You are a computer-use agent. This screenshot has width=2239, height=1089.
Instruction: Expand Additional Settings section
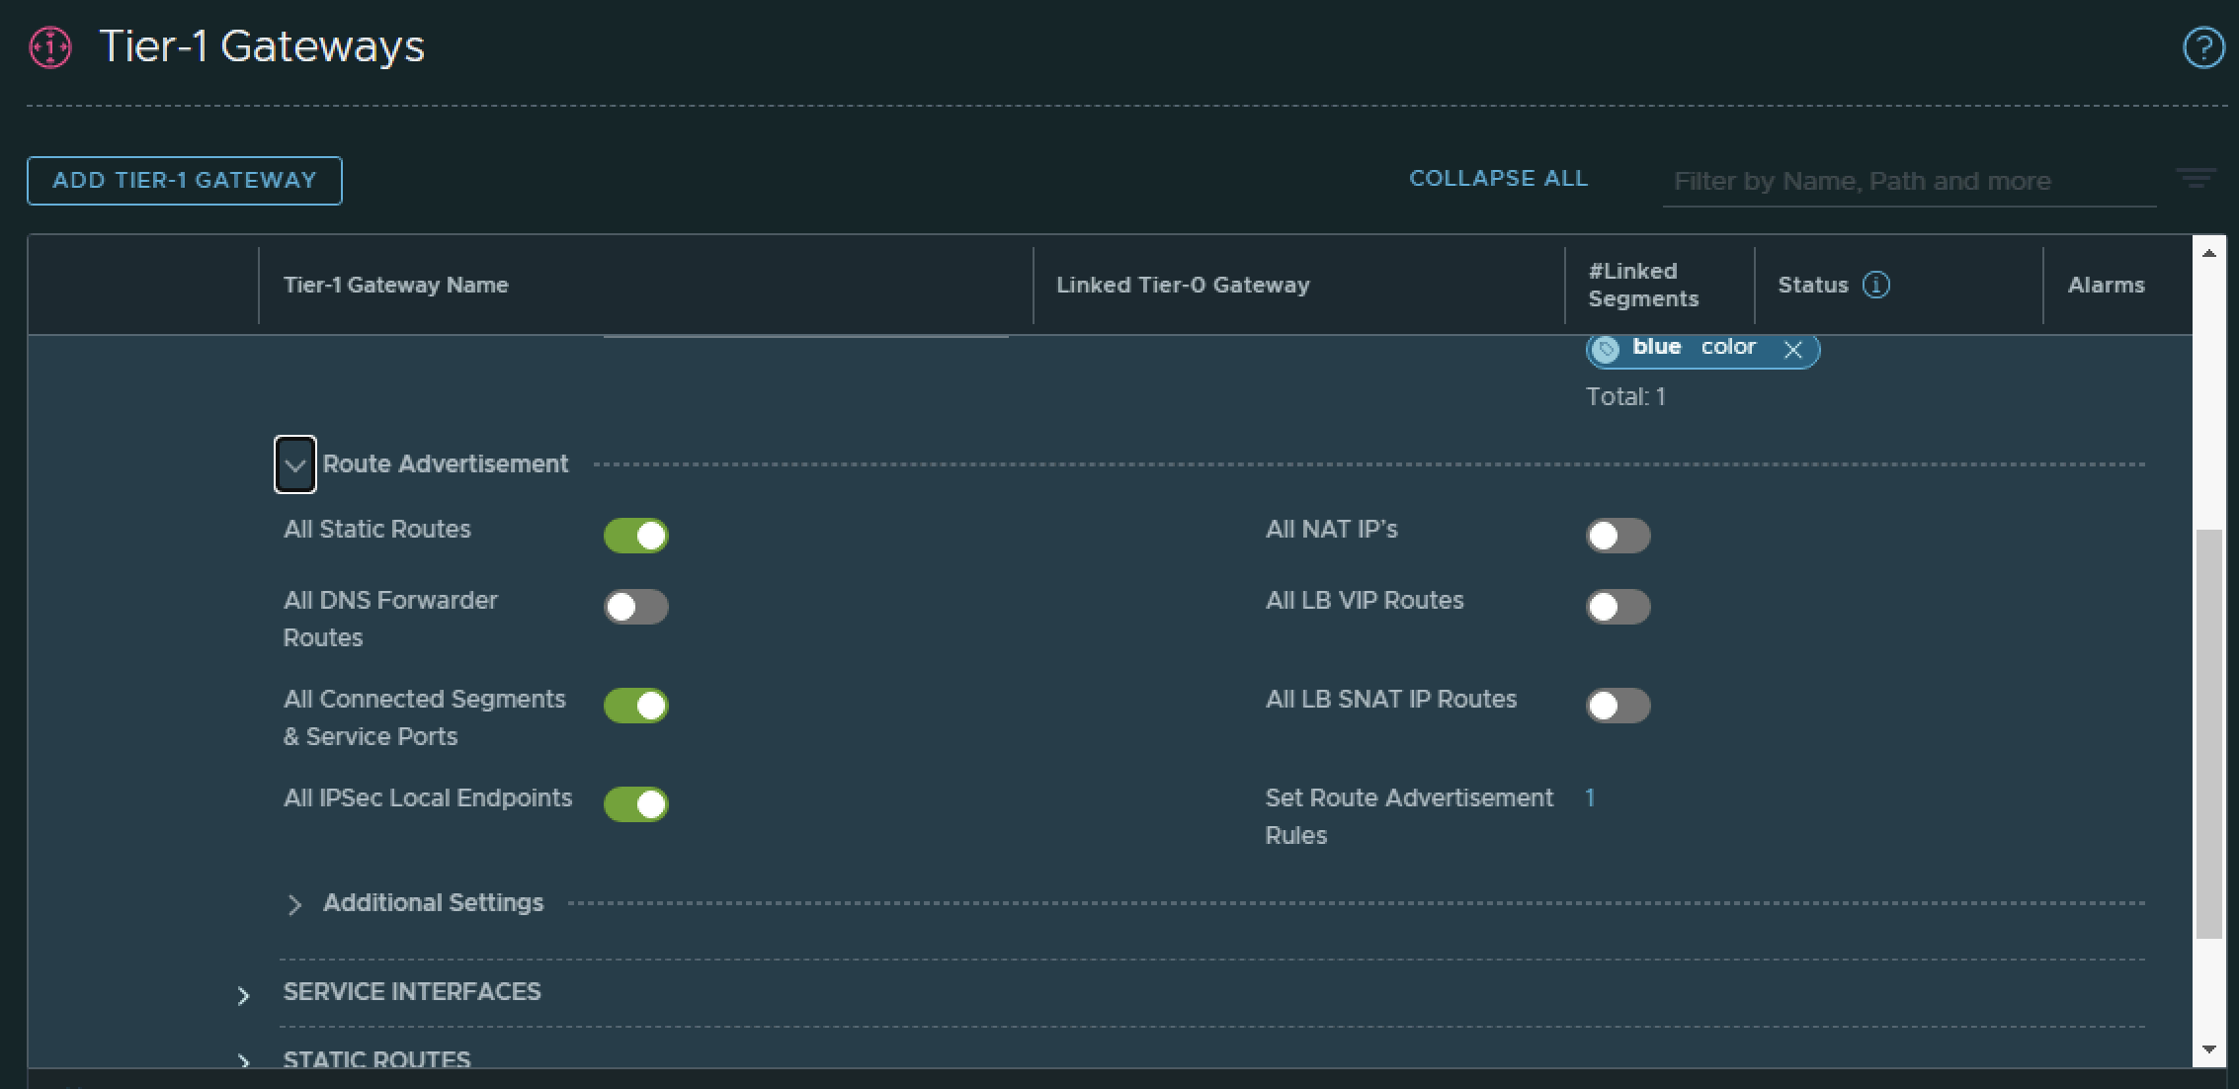click(294, 904)
